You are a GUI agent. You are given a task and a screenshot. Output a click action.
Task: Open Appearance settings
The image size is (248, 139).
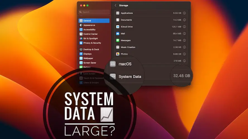[89, 25]
